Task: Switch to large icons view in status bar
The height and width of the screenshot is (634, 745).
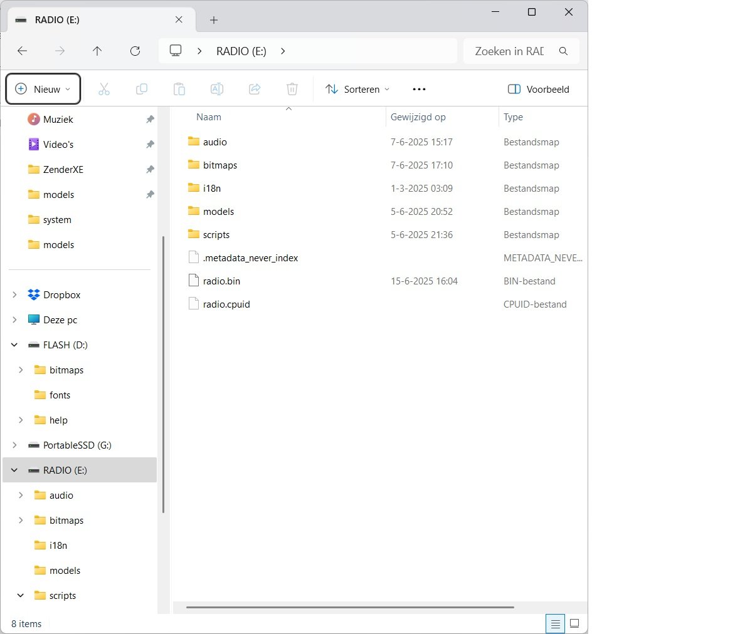Action: 574,623
